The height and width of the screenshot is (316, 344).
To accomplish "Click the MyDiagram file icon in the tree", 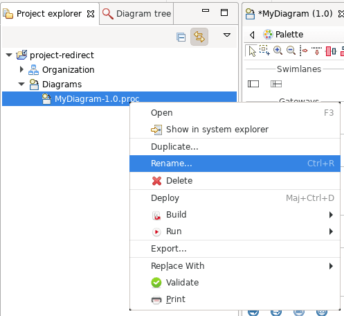I will [46, 99].
